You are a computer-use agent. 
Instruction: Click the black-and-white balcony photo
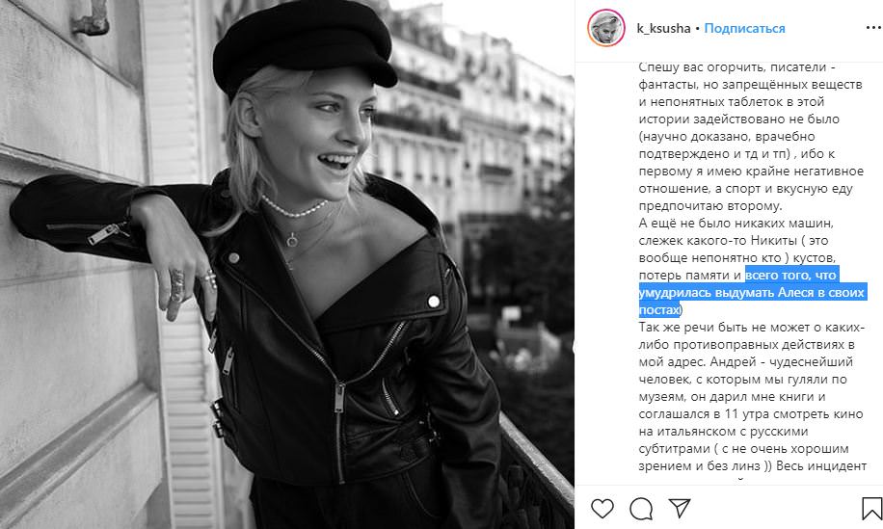pos(287,264)
